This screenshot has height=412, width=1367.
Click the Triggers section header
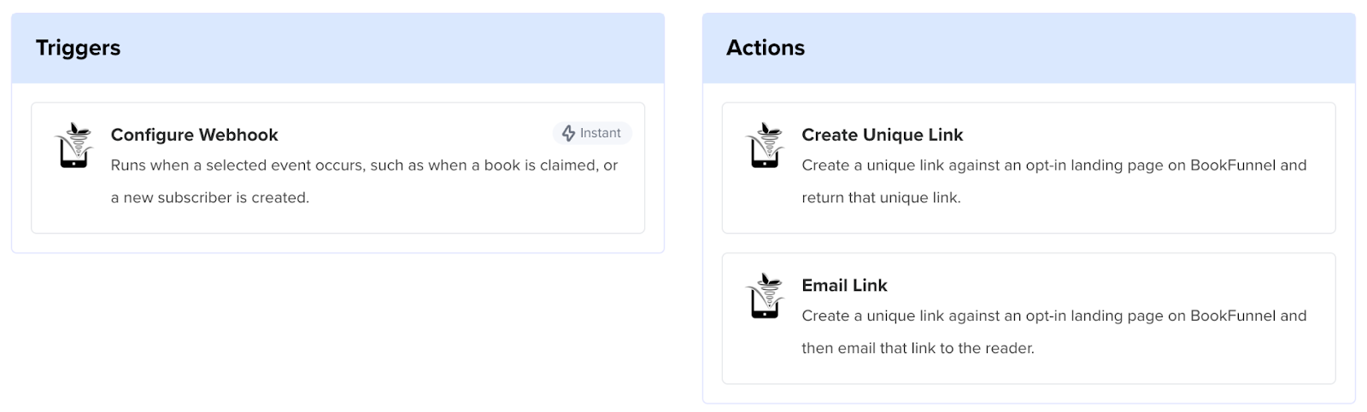(x=78, y=48)
